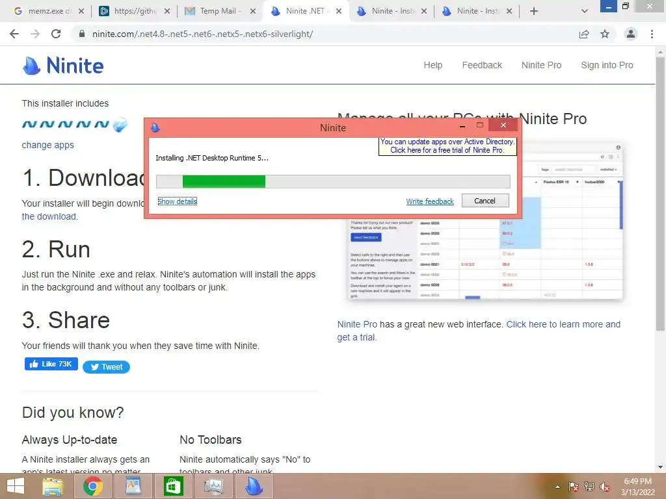666x499 pixels.
Task: Click the Ninite Pro dashboard screenshot
Action: (485, 259)
